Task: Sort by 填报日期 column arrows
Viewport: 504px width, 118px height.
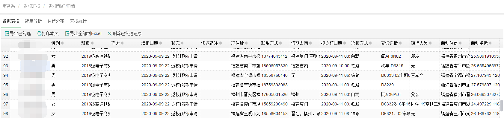Action: pyautogui.click(x=161, y=43)
